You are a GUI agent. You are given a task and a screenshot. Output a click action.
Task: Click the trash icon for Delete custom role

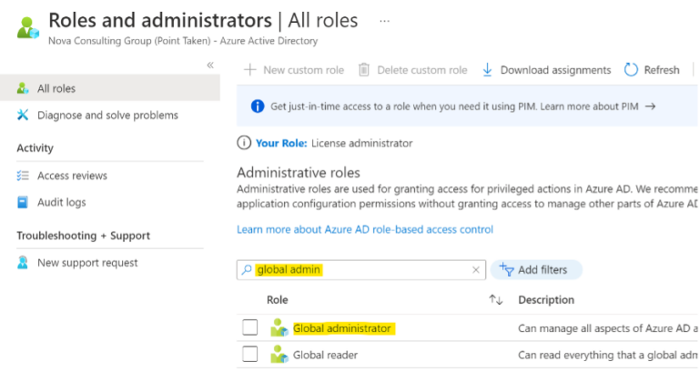pyautogui.click(x=364, y=70)
